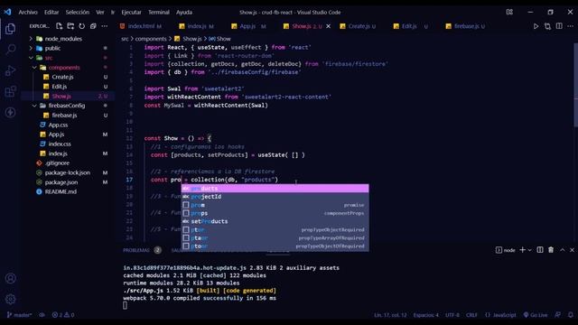Select projectId autocomplete suggestion
Image resolution: width=578 pixels, height=325 pixels.
[275, 197]
